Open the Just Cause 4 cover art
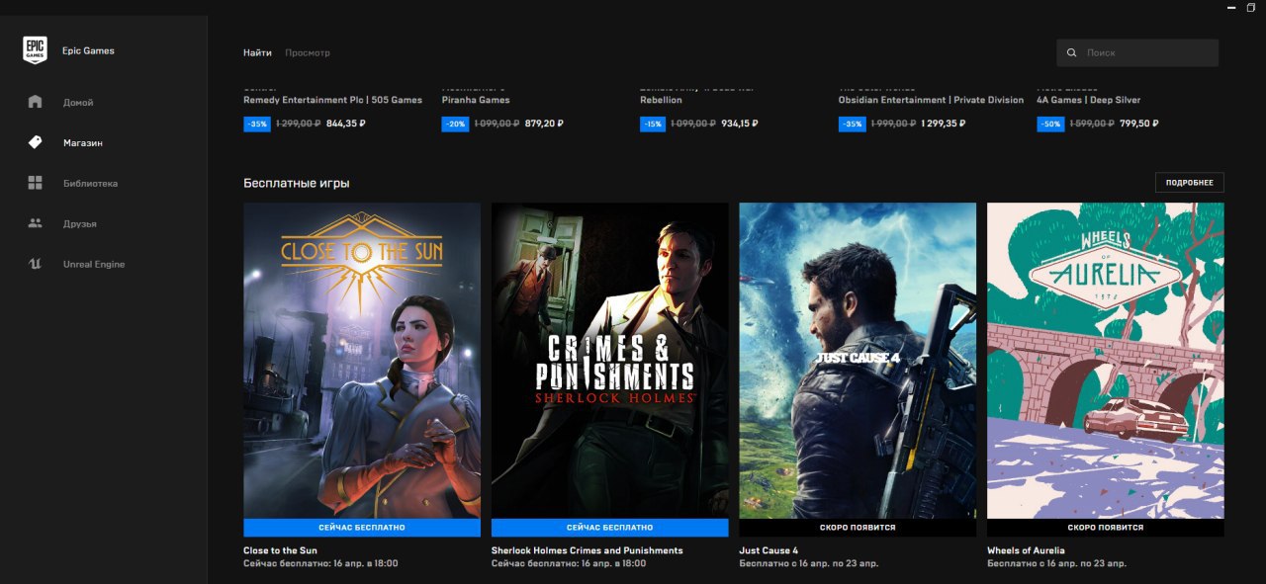1266x584 pixels. click(858, 361)
